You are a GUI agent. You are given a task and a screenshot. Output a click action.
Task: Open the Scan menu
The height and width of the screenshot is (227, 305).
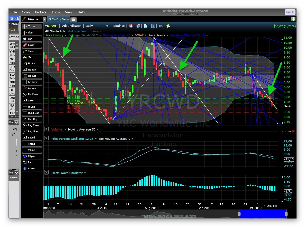(26, 12)
